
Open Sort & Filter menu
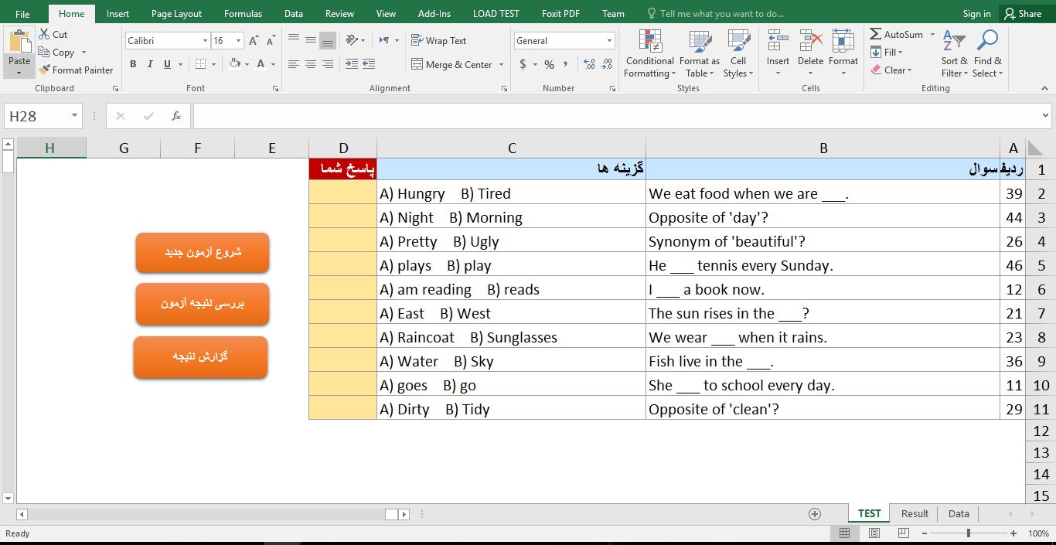tap(954, 53)
